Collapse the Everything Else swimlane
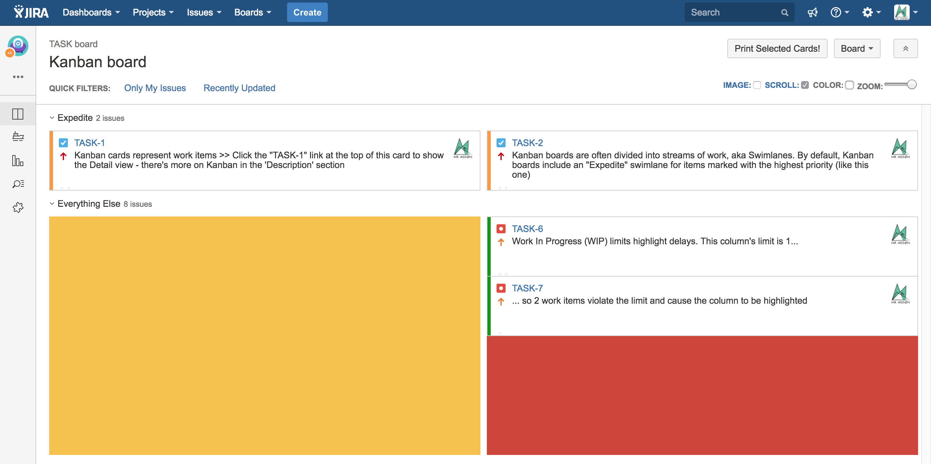931x464 pixels. pyautogui.click(x=52, y=204)
